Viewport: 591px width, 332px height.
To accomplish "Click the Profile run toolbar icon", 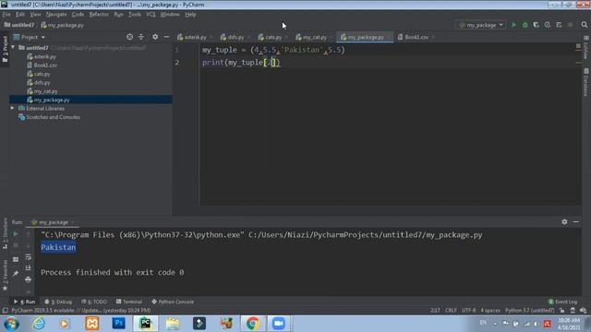I will pos(548,25).
